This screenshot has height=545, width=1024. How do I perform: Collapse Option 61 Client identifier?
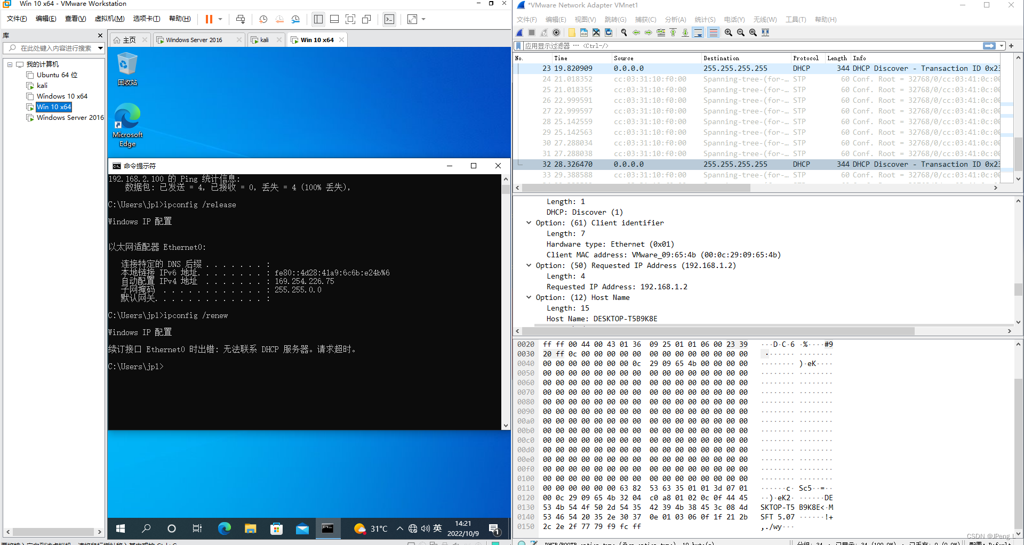coord(529,223)
